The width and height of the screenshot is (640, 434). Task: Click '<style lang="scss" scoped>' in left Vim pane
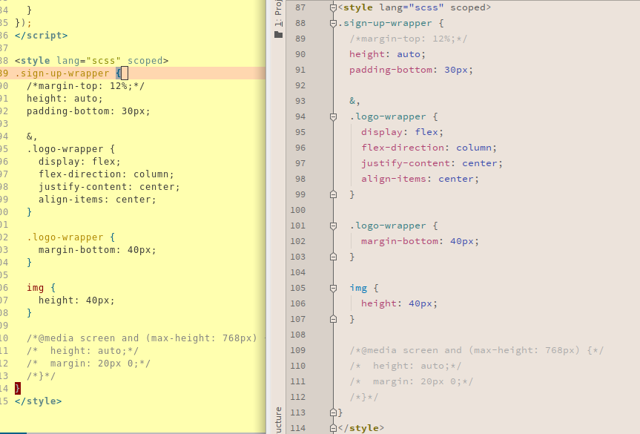coord(92,60)
